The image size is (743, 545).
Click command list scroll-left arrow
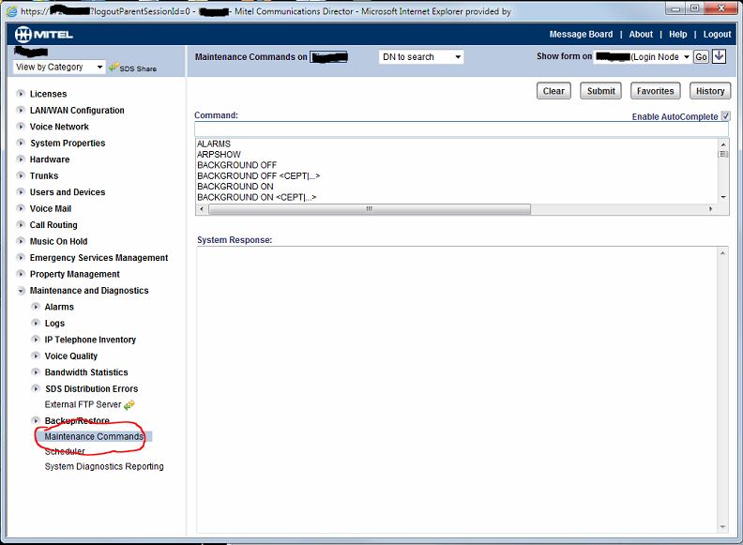point(202,209)
